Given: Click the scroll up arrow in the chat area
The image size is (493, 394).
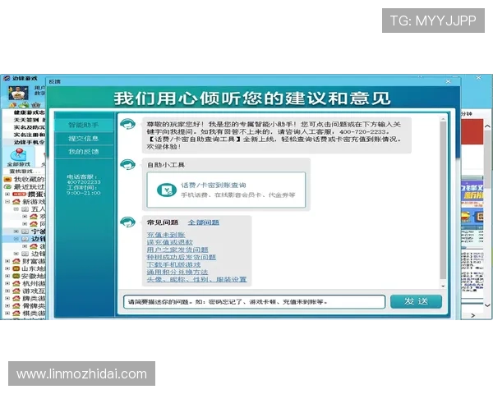Looking at the screenshot, I should click(x=443, y=119).
